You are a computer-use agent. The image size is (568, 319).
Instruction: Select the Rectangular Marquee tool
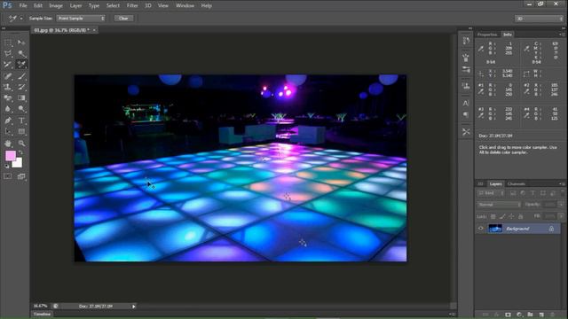coord(8,43)
